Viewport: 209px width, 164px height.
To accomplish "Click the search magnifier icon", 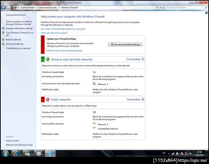I will tap(206, 8).
